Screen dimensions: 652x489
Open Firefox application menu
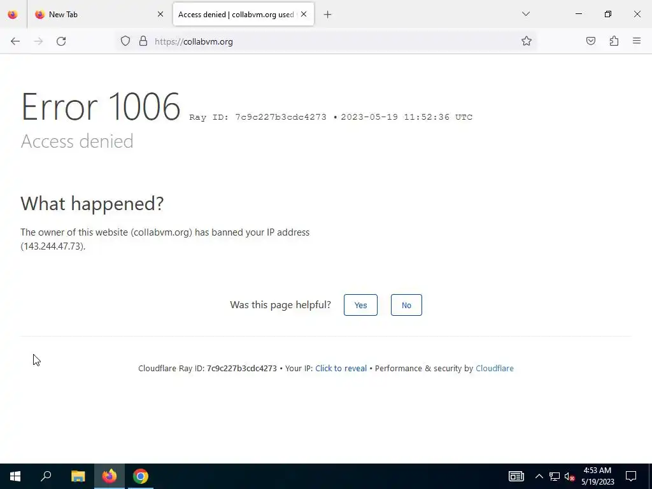pos(637,41)
